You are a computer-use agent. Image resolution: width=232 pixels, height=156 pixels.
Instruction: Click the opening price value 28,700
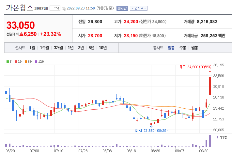click(95, 36)
